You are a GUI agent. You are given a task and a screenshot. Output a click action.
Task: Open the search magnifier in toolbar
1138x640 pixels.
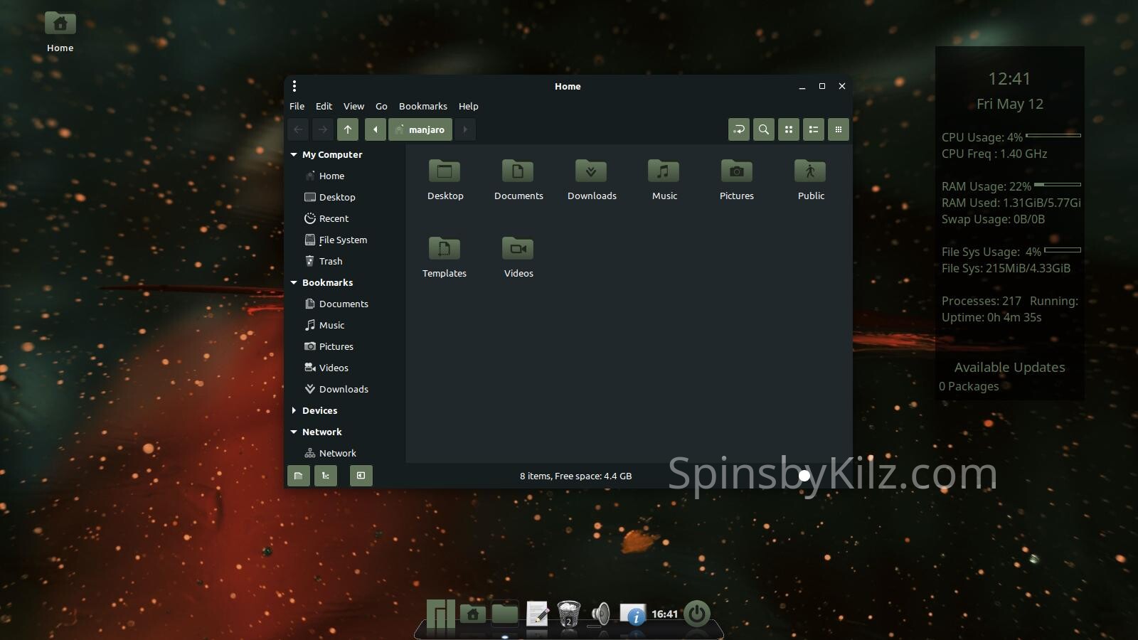tap(763, 129)
